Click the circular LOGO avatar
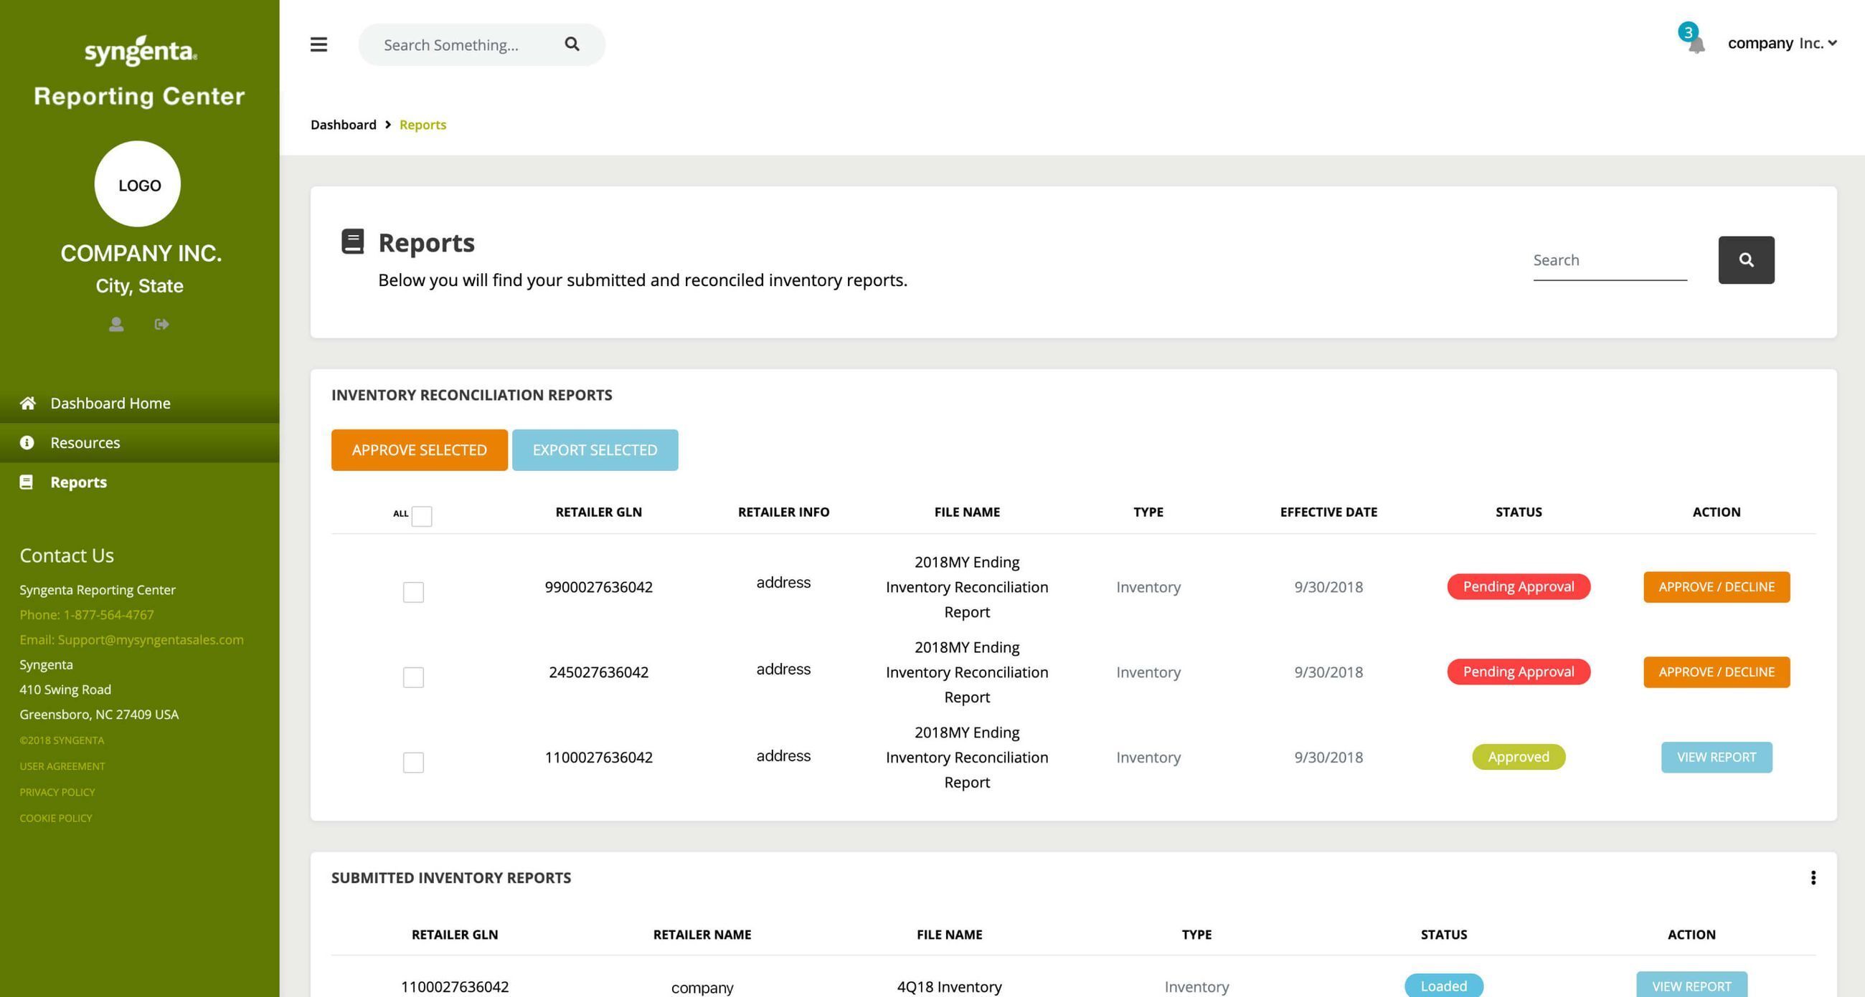The image size is (1865, 997). click(138, 184)
